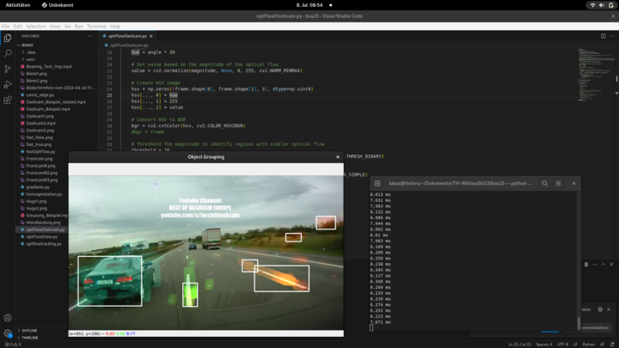Open the Extensions view
The width and height of the screenshot is (619, 348).
(8, 100)
